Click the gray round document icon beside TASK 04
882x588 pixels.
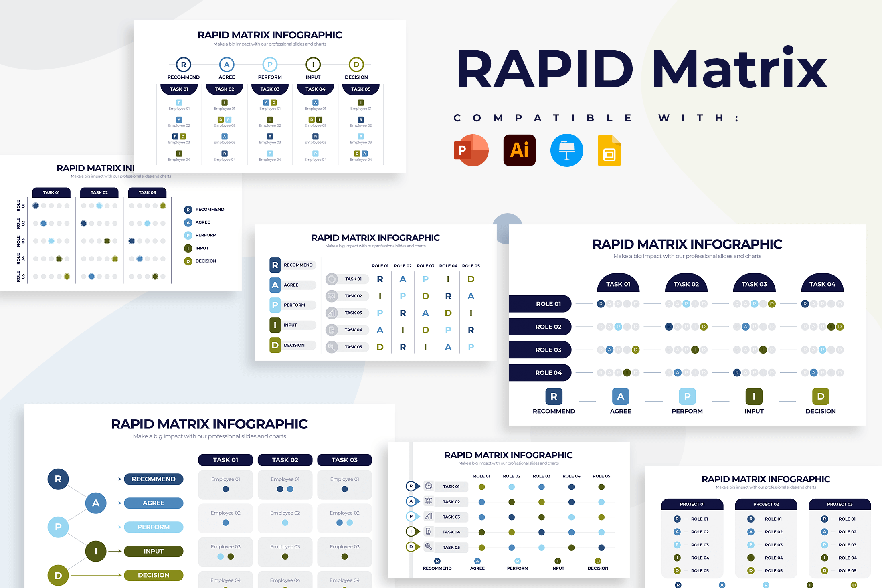(332, 330)
